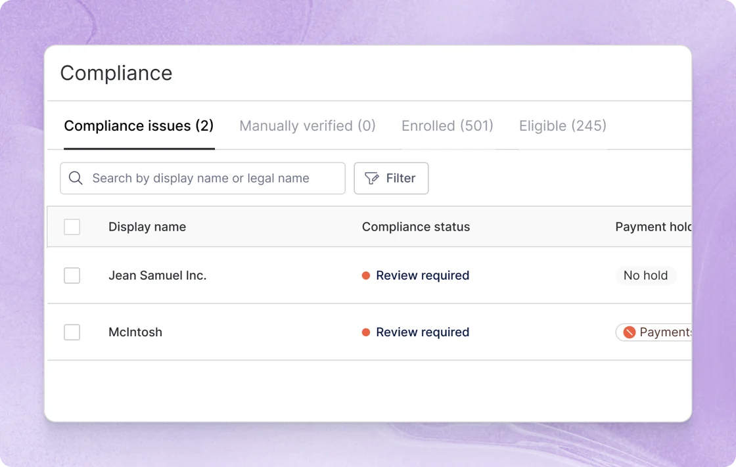Check the box for Jean Samuel Inc.
The height and width of the screenshot is (467, 736).
pyautogui.click(x=72, y=276)
